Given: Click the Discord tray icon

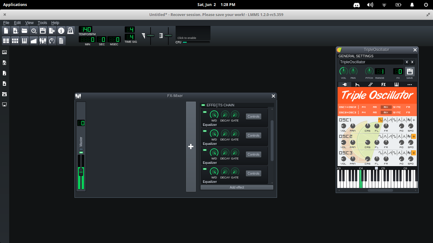Looking at the screenshot, I should coord(356,5).
